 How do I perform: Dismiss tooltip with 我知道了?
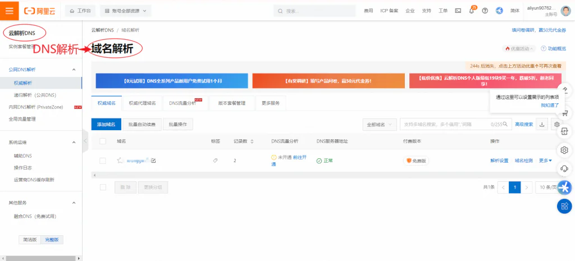pos(550,105)
